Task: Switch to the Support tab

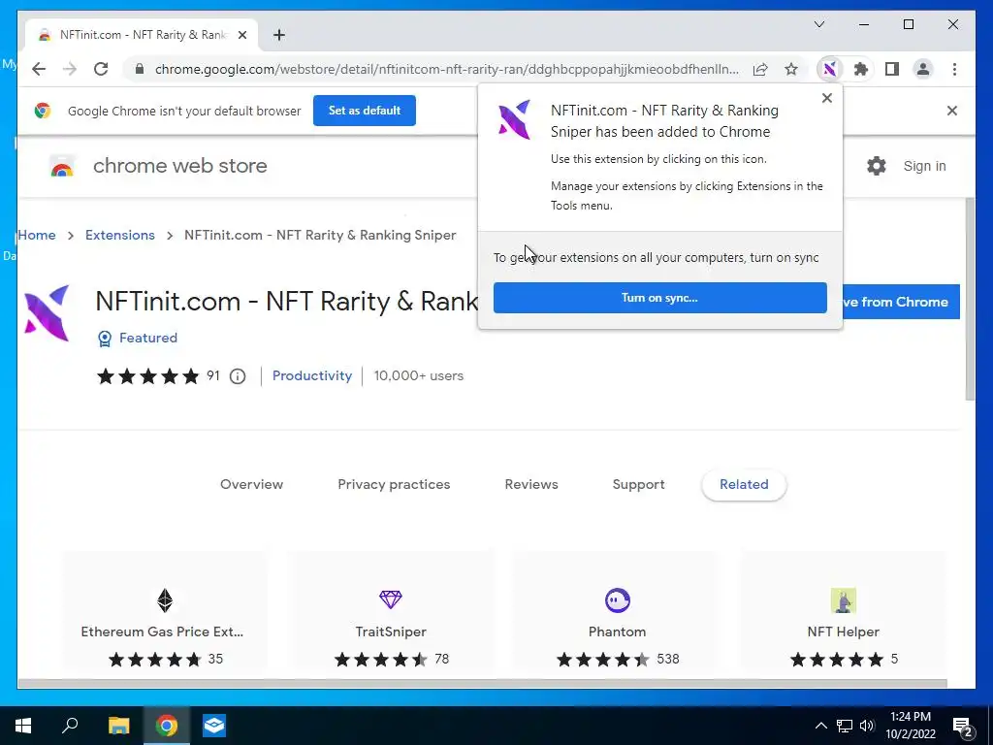Action: (638, 485)
